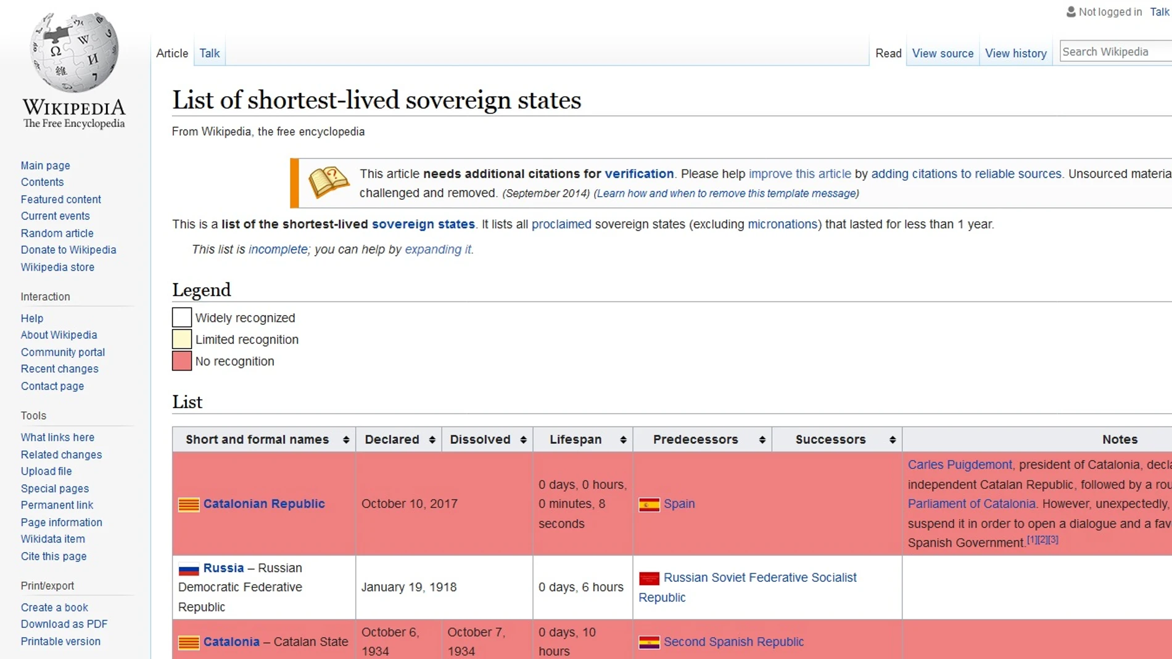
Task: Sort table by Predecessors column arrows
Action: [x=762, y=440]
